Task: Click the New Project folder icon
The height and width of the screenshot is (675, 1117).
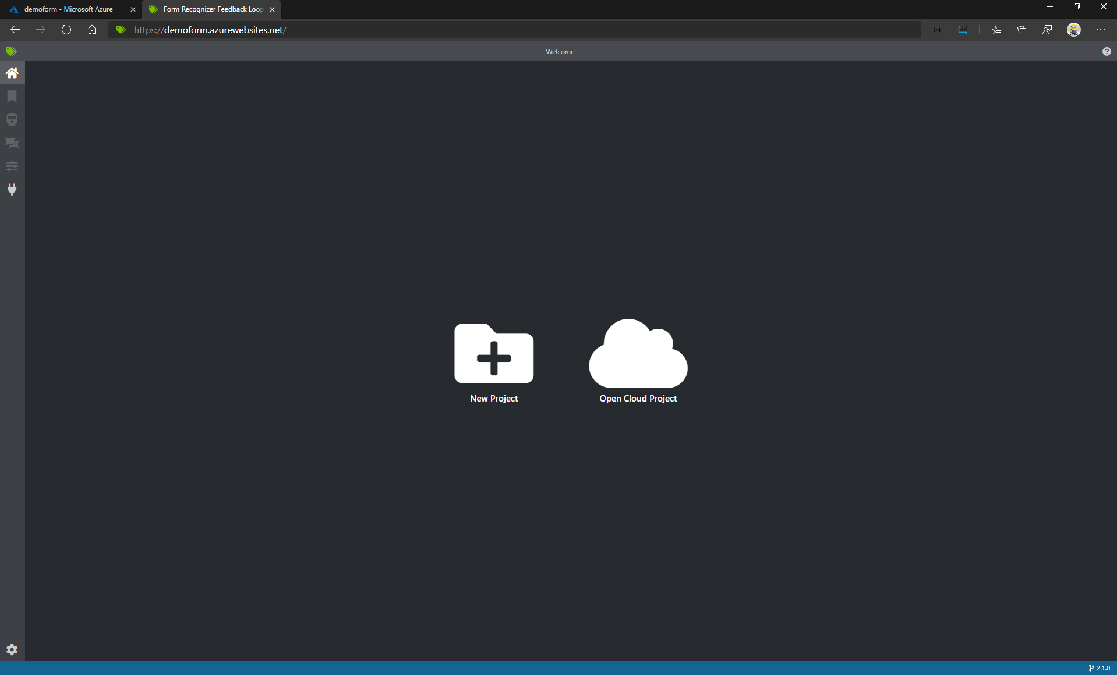Action: tap(494, 353)
